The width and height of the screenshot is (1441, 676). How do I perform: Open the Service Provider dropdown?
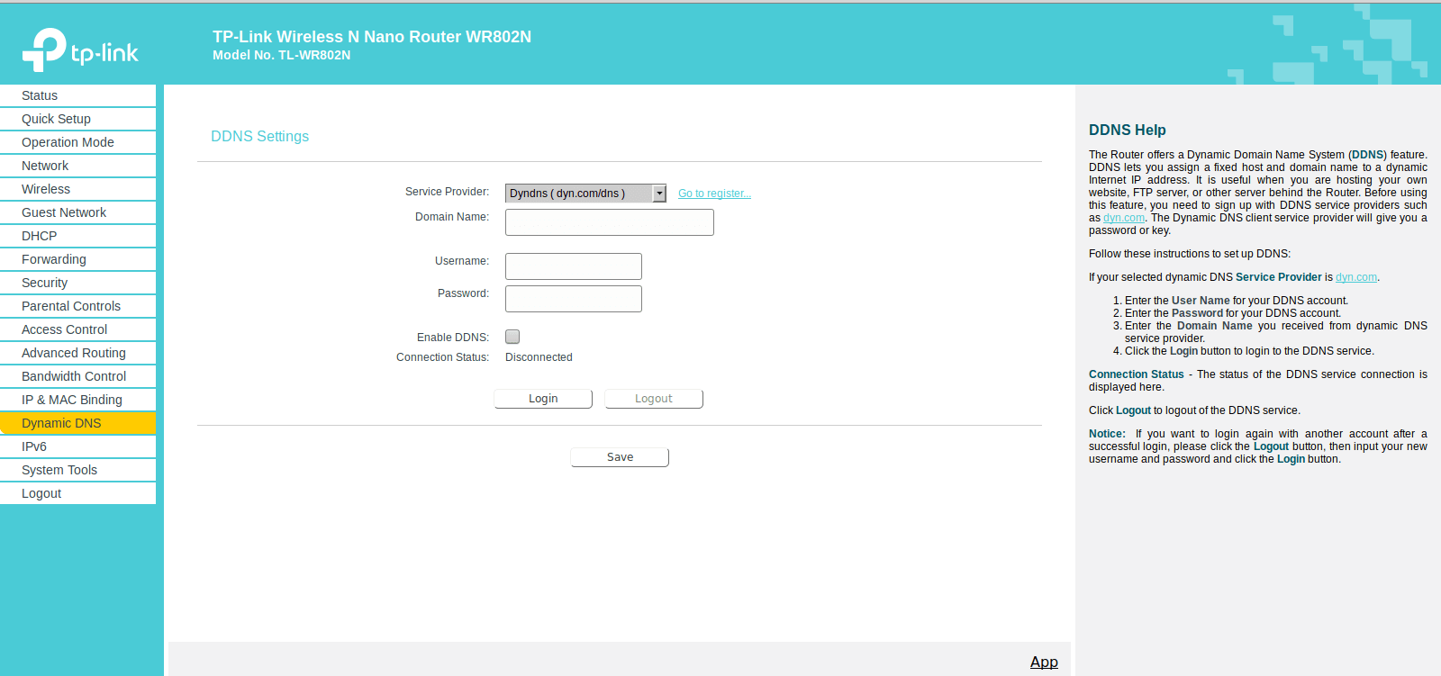585,194
